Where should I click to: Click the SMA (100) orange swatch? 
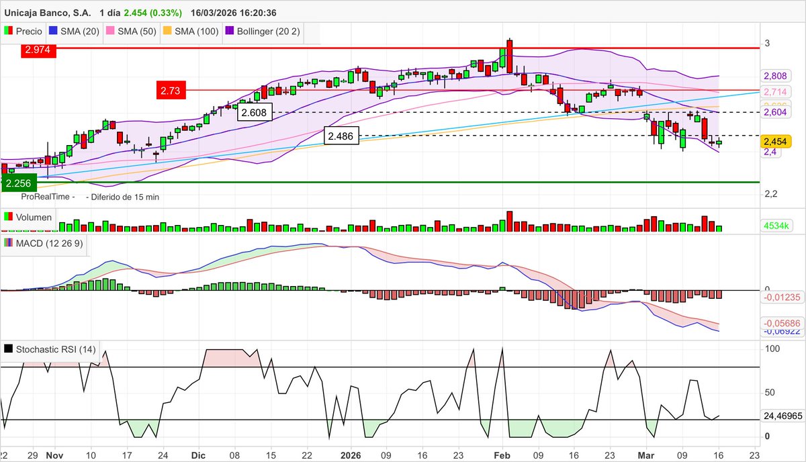point(168,31)
